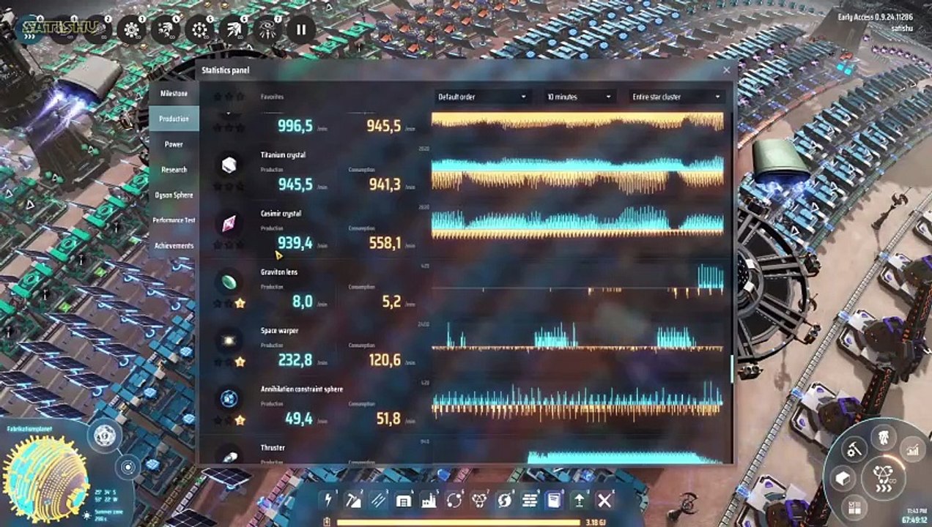Open the Statistics bar chart icon bottom right
The image size is (932, 527).
point(912,448)
